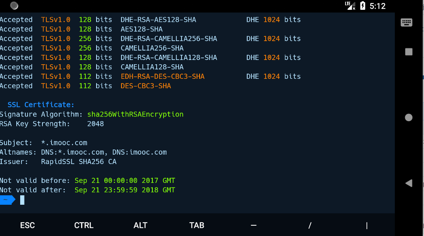Image resolution: width=424 pixels, height=236 pixels.
Task: Click the terminal cursor block
Action: pos(22,200)
